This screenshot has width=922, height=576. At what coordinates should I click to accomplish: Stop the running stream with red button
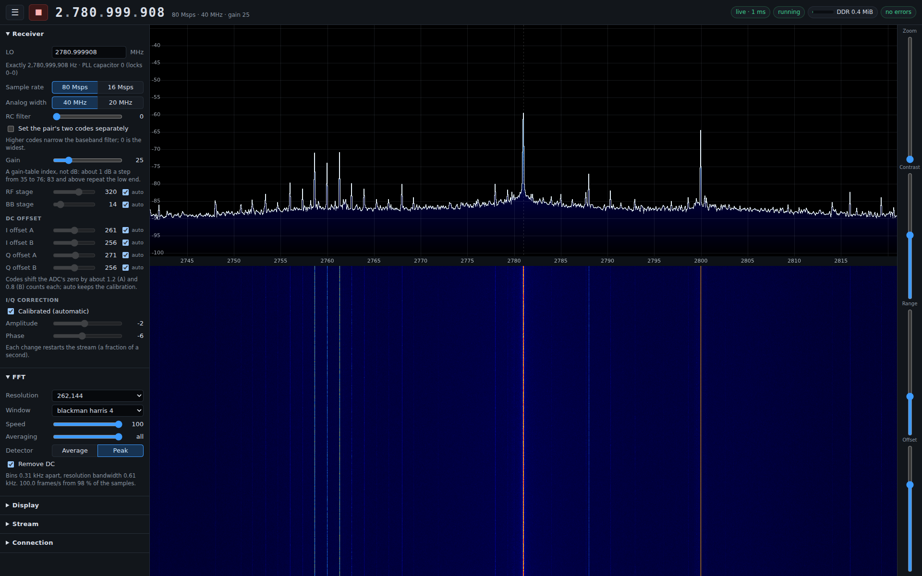pos(38,12)
